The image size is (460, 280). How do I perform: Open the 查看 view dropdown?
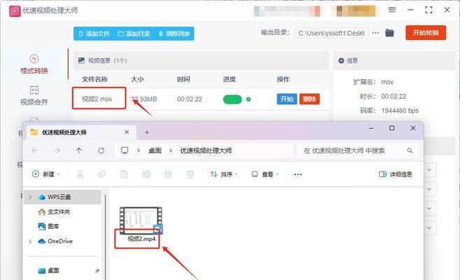point(265,174)
